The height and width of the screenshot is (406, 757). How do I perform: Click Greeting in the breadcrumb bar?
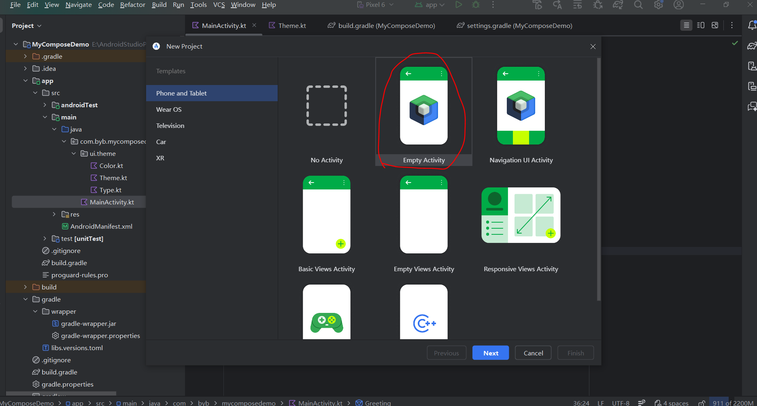(x=373, y=403)
